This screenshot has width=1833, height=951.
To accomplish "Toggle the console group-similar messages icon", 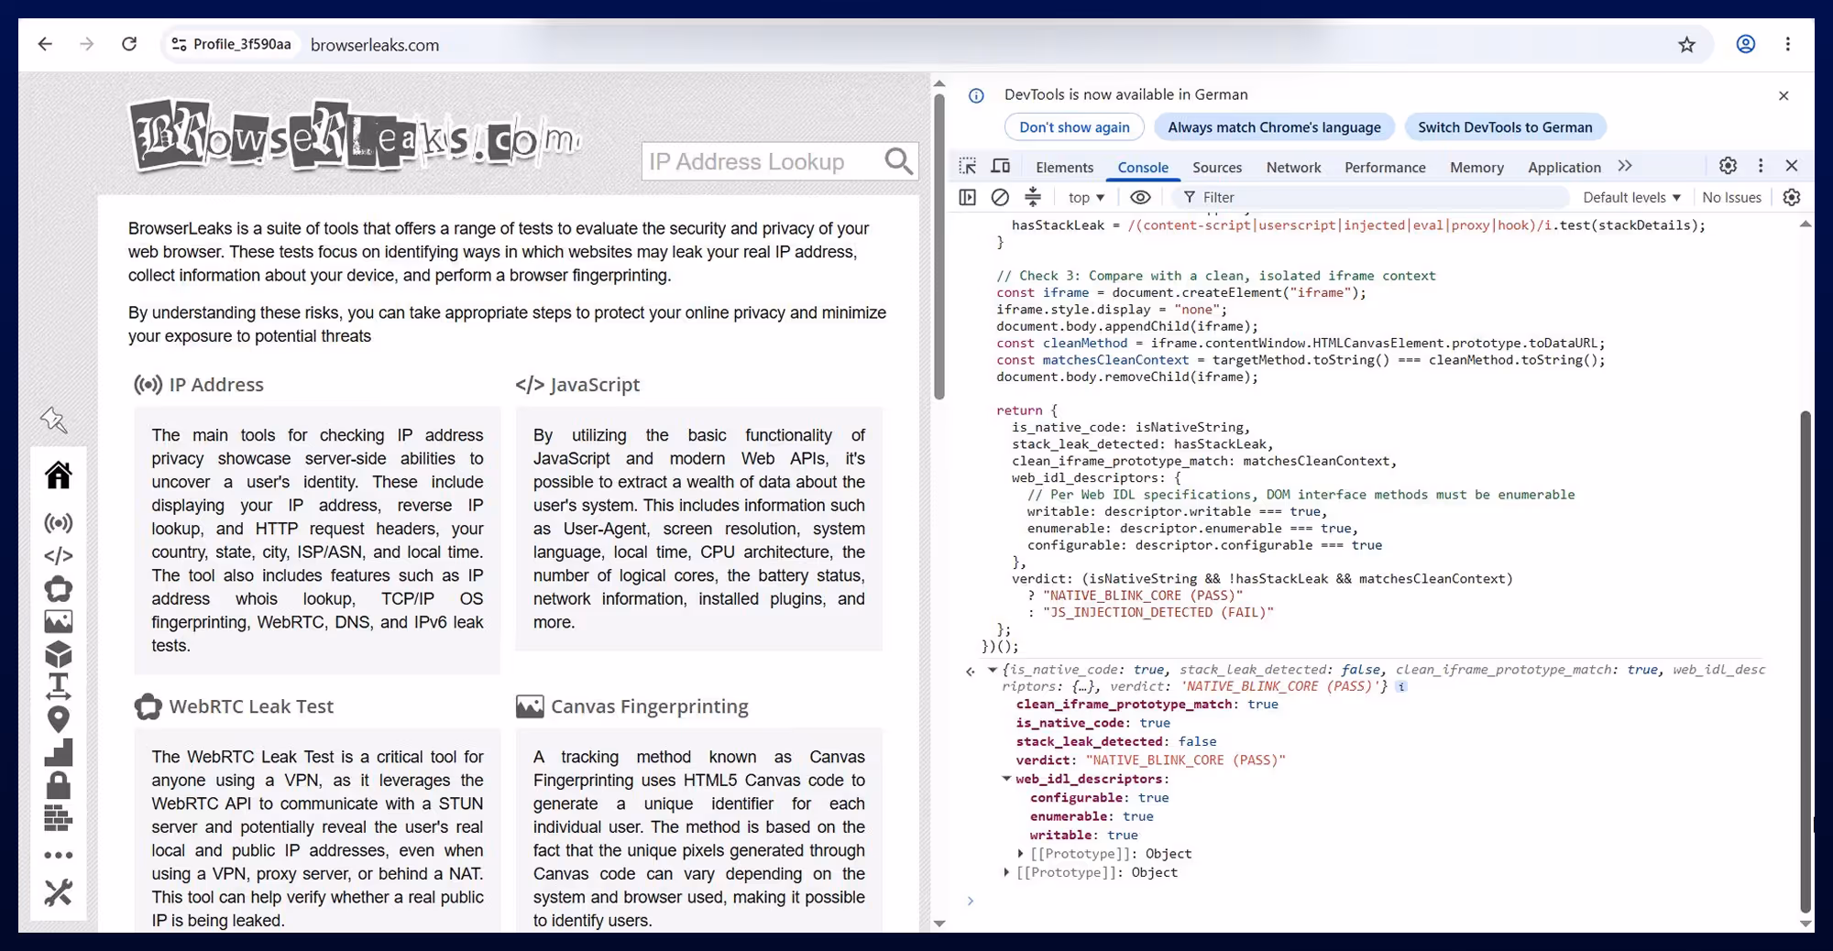I will coord(1033,197).
